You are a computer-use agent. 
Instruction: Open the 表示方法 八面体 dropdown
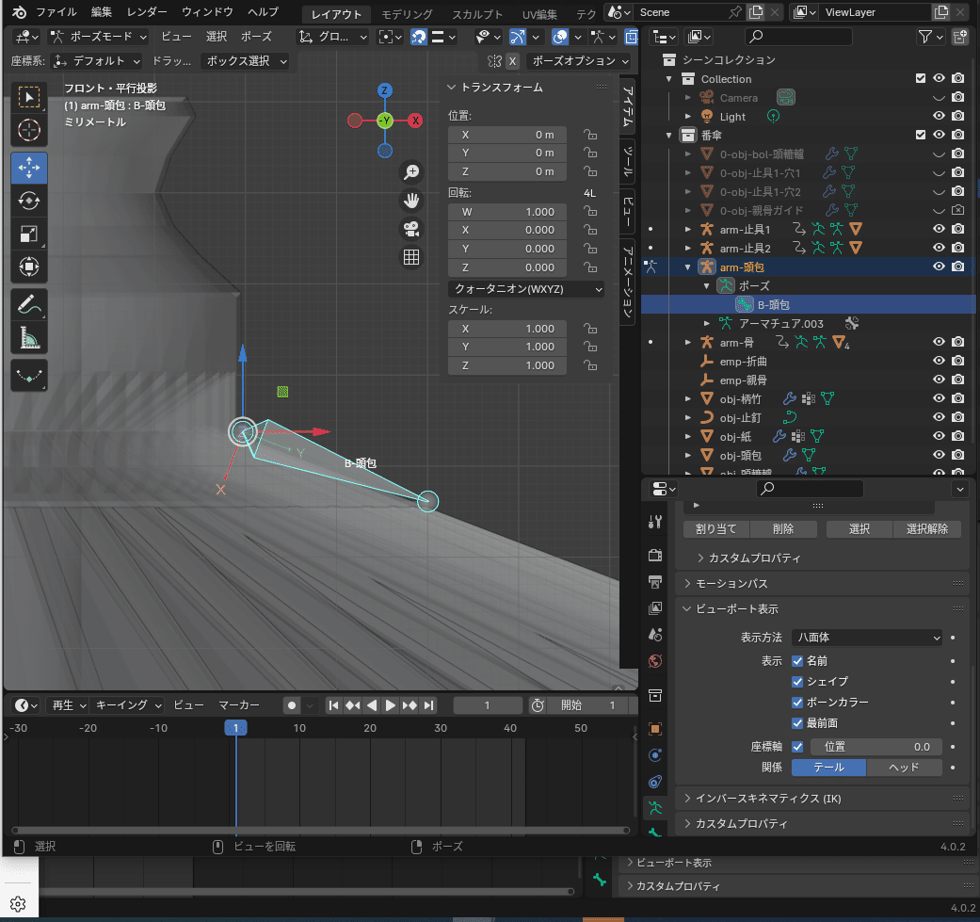pos(866,638)
